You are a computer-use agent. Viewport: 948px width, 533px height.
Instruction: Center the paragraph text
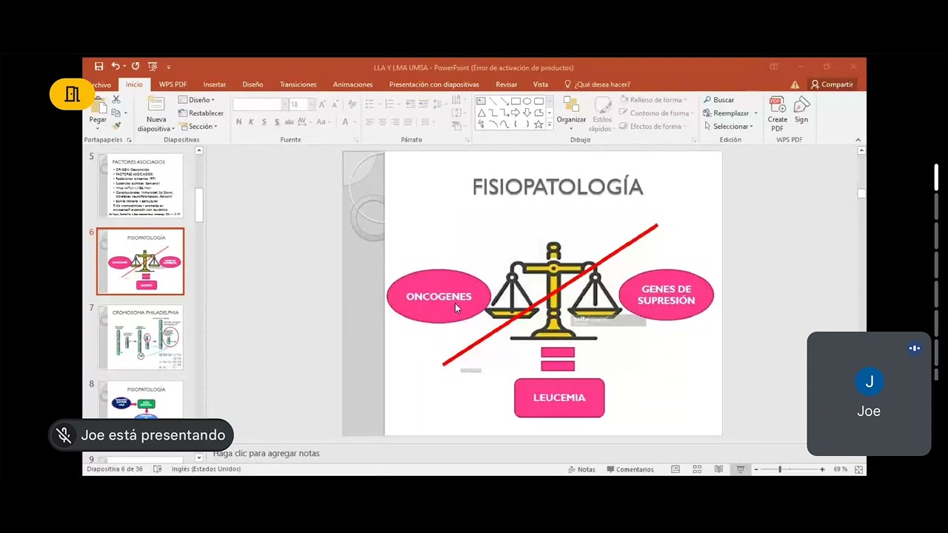[x=383, y=121]
